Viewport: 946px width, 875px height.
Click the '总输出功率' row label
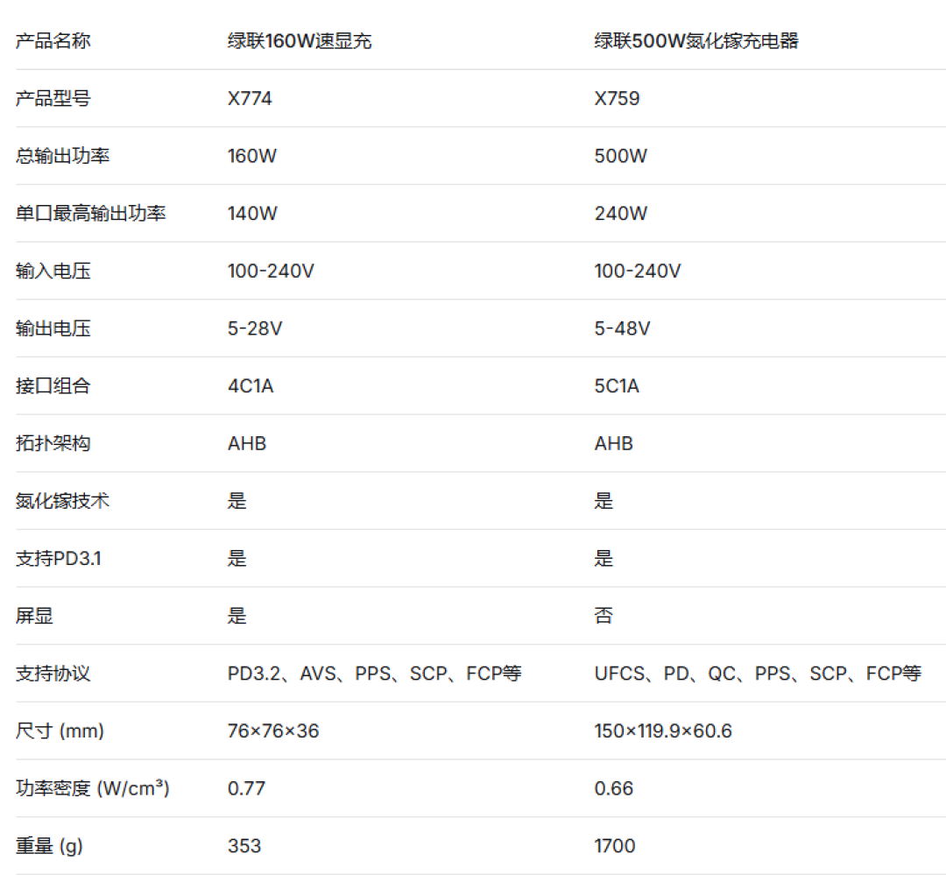pos(63,156)
